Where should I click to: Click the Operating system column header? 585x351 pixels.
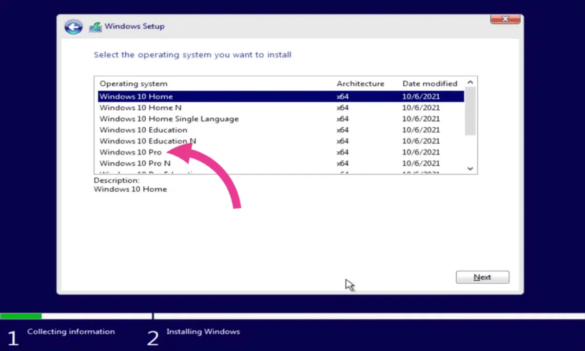coord(134,84)
